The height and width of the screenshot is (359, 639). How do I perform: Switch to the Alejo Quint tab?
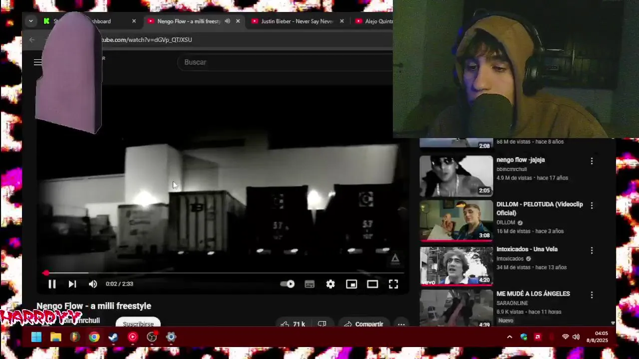point(374,21)
